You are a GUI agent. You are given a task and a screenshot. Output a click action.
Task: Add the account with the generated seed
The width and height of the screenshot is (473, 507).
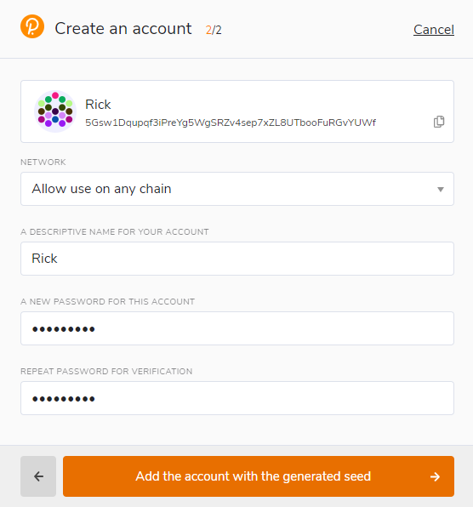click(x=259, y=476)
